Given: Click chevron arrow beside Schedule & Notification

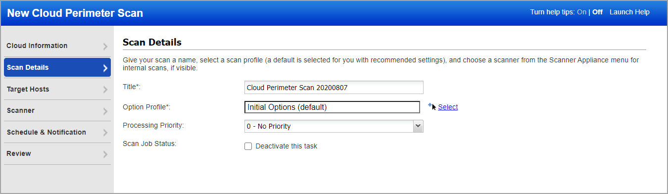Looking at the screenshot, I should coord(105,133).
